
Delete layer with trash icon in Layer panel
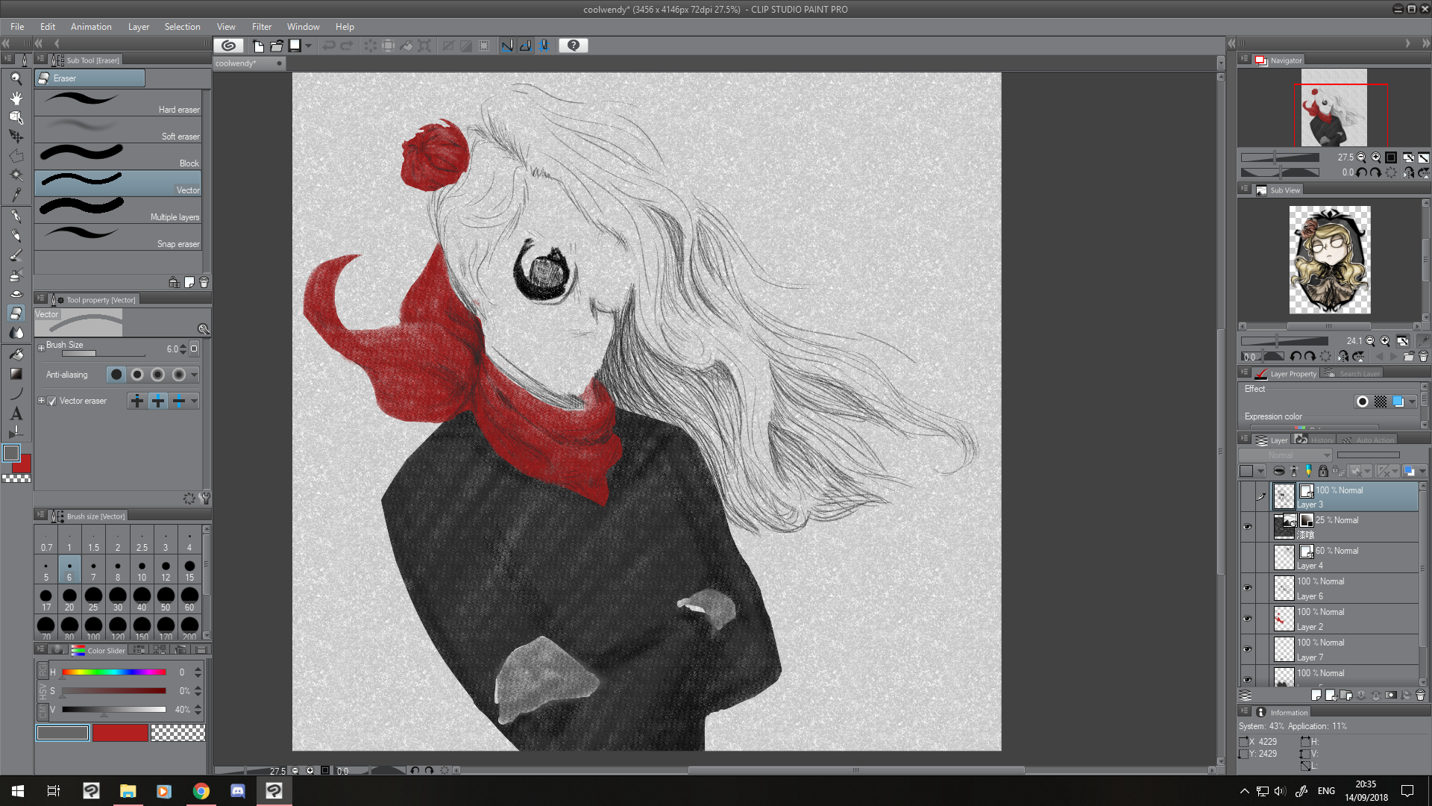(1420, 695)
